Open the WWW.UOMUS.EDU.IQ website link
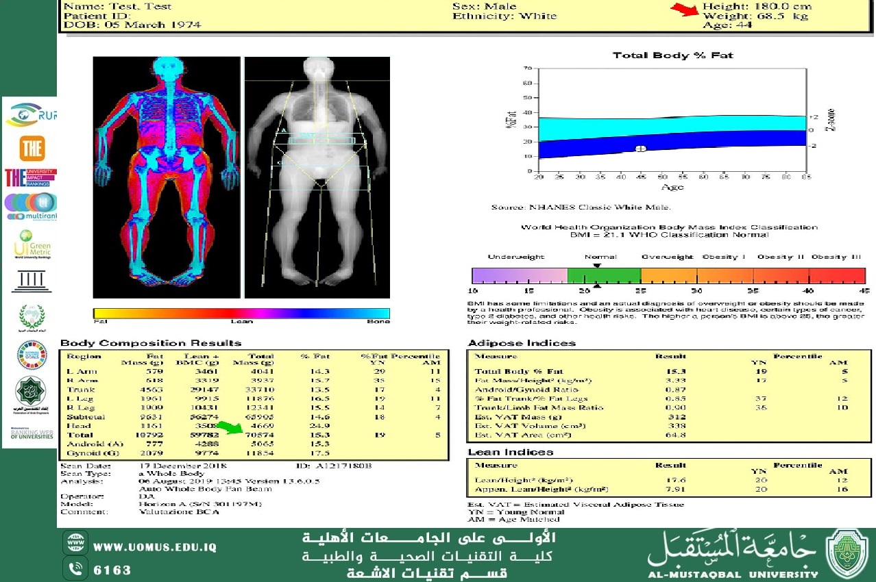The height and width of the screenshot is (582, 876). 155,548
